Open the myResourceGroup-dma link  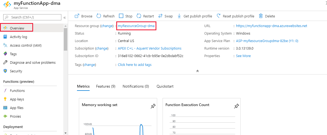point(136,26)
